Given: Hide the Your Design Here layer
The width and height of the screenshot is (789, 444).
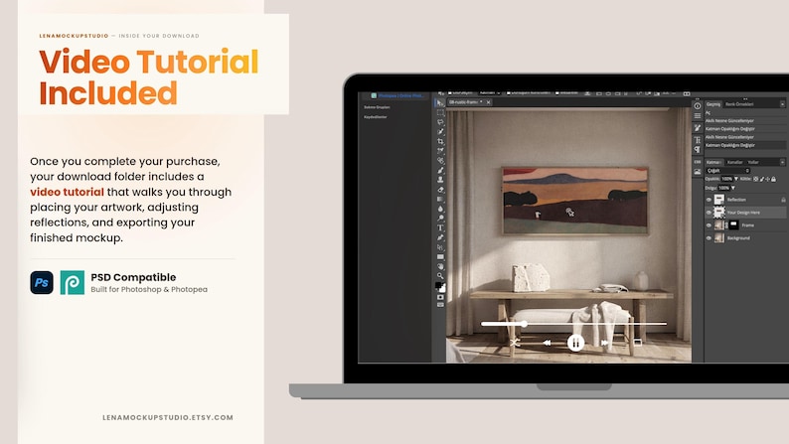Looking at the screenshot, I should point(709,213).
